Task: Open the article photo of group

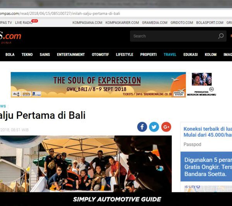Action: click(x=86, y=164)
